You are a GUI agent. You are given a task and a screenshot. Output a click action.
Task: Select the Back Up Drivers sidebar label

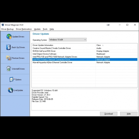[18, 47]
